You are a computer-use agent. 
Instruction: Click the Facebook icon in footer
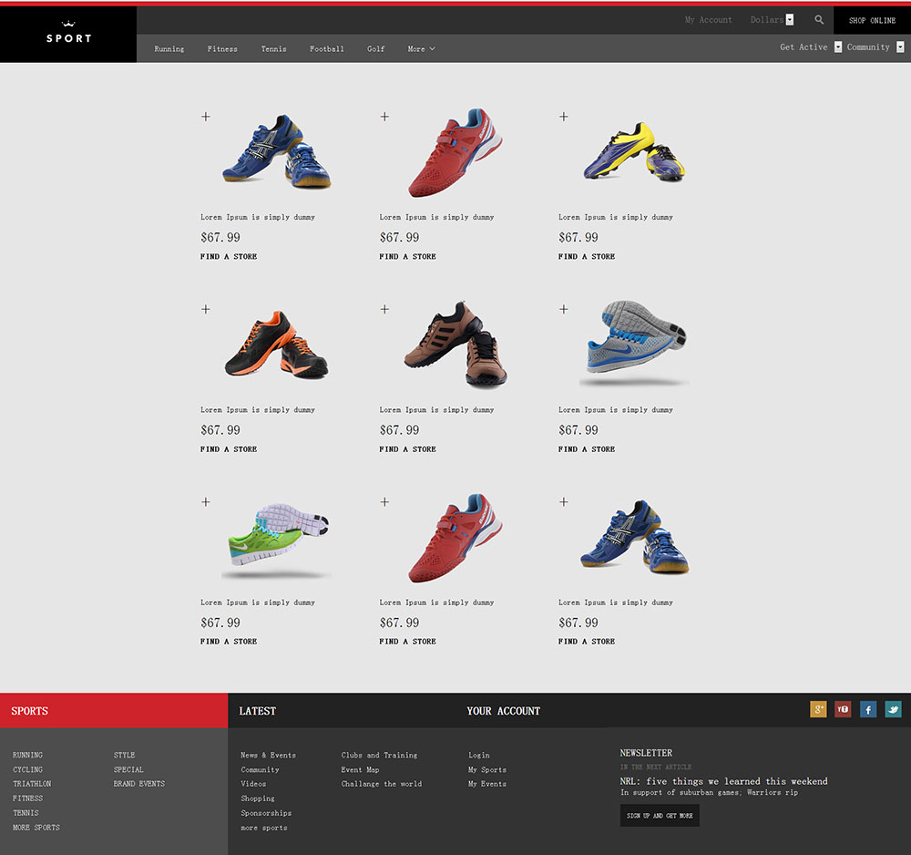point(868,709)
